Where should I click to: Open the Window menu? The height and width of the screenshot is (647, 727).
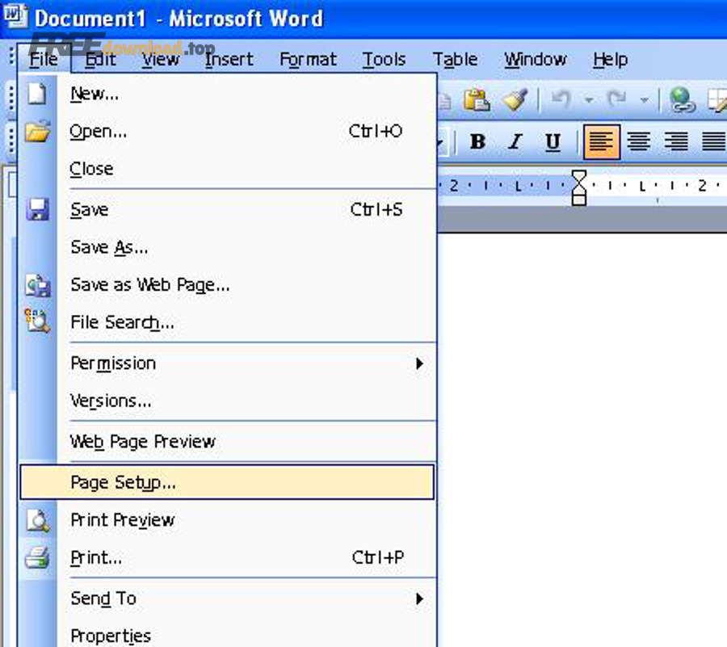click(535, 59)
